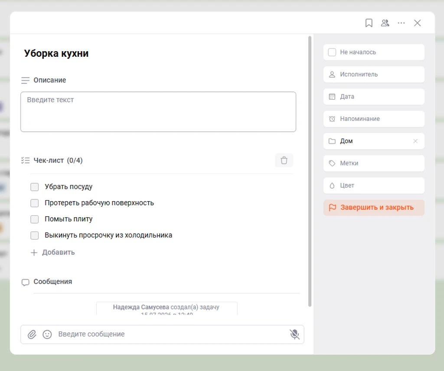This screenshot has width=444, height=371.
Task: Tick the Помыть плиту checkbox
Action: (35, 219)
